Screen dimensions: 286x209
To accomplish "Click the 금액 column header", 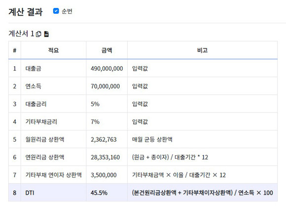I will 107,50.
